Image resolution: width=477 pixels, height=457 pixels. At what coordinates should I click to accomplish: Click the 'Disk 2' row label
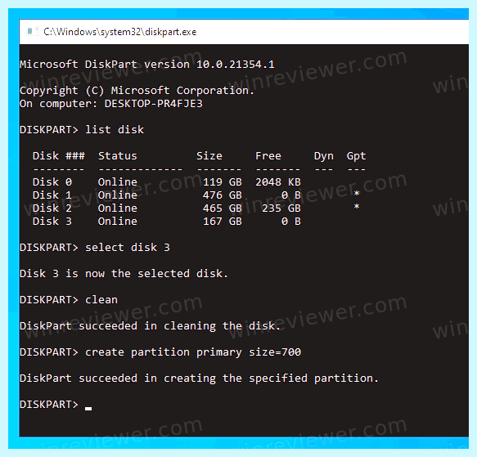(x=52, y=208)
